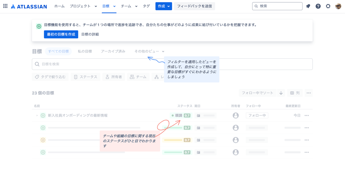Open the help question mark icon

click(x=318, y=6)
